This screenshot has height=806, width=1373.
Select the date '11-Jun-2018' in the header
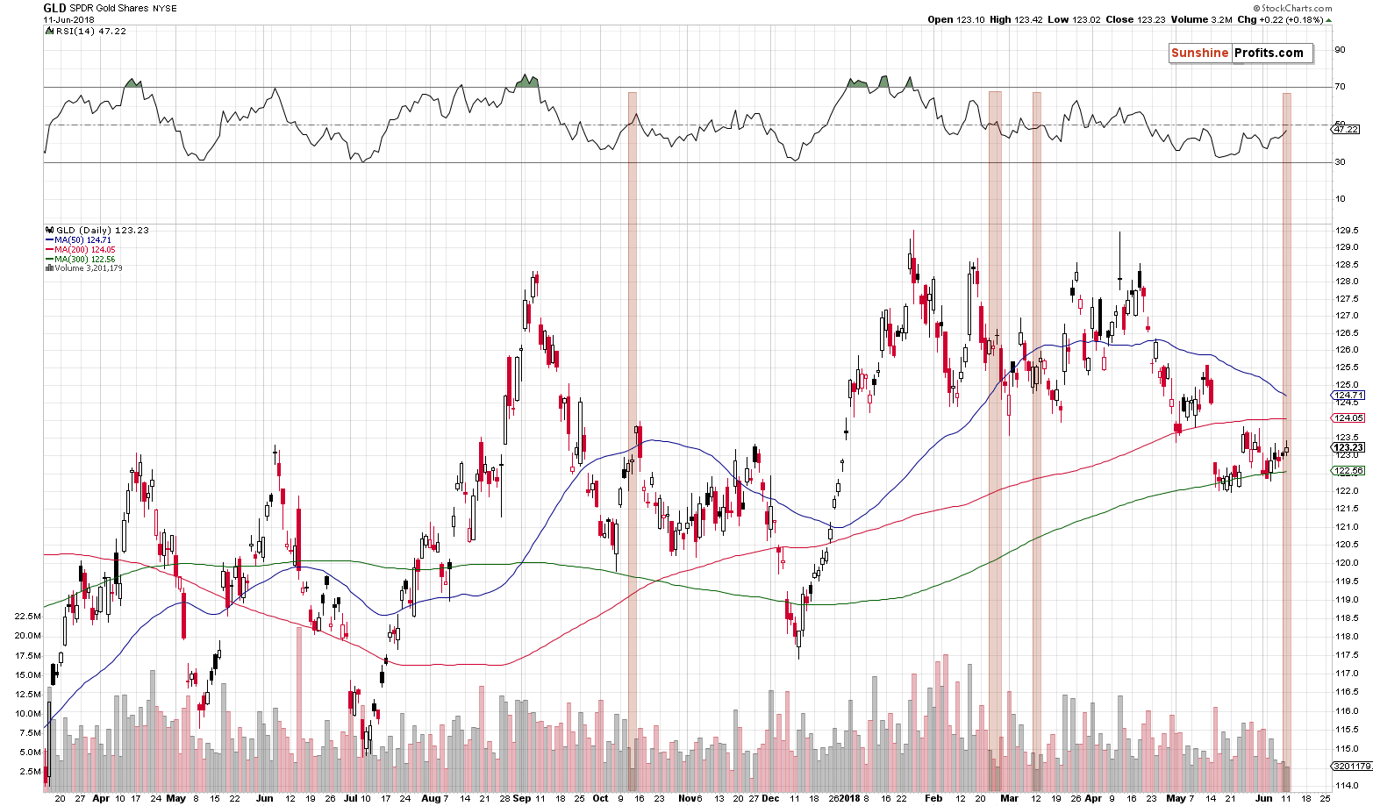click(x=68, y=19)
